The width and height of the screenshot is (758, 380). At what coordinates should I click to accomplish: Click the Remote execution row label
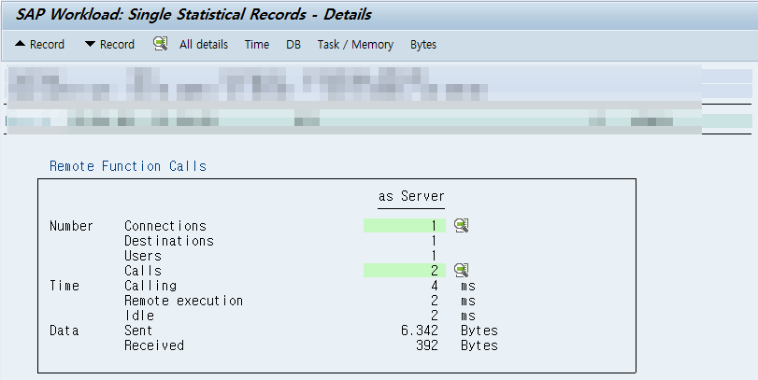tap(183, 301)
